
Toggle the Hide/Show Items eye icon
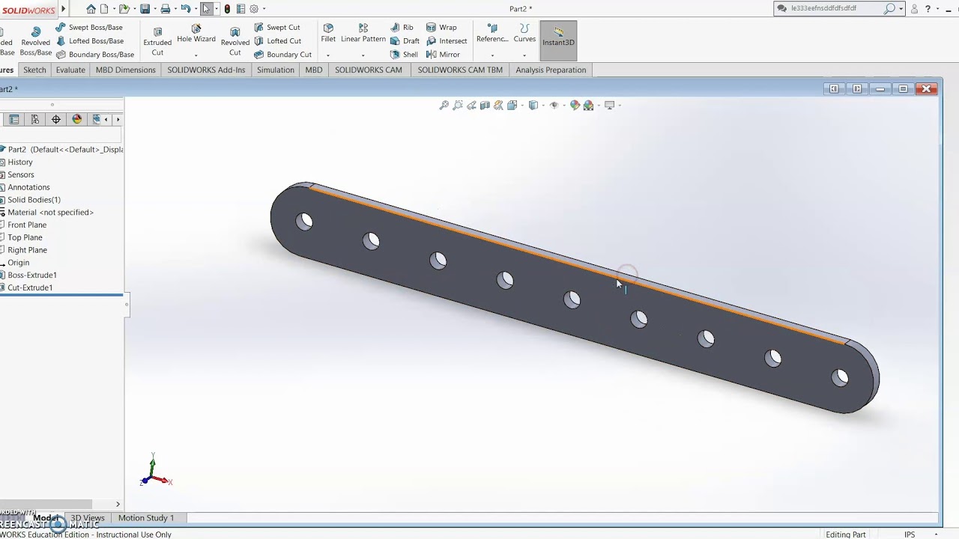point(554,106)
